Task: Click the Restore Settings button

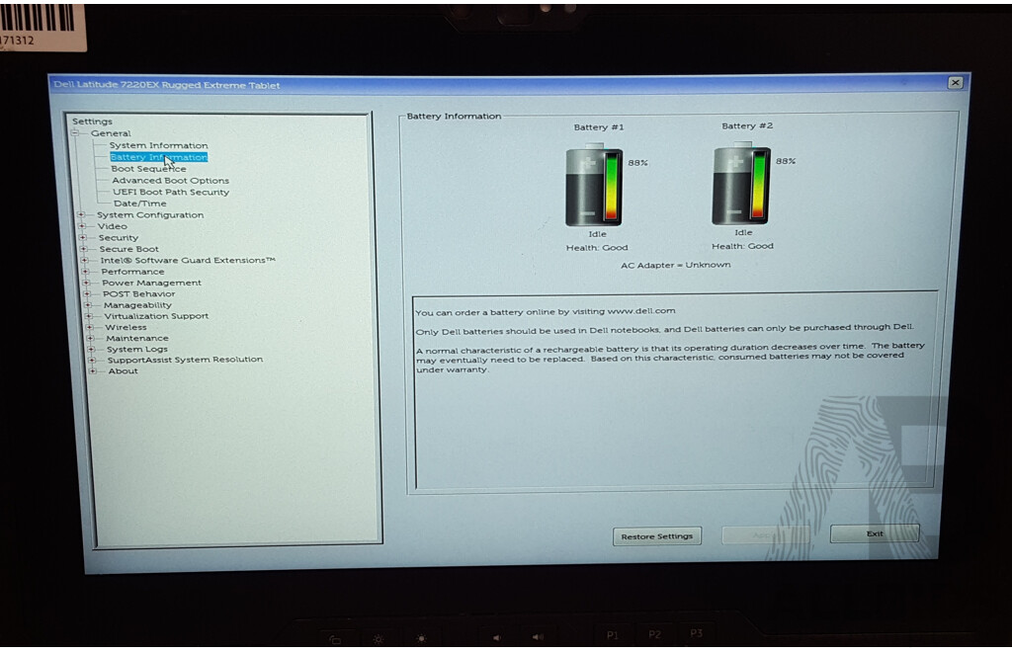Action: point(657,535)
